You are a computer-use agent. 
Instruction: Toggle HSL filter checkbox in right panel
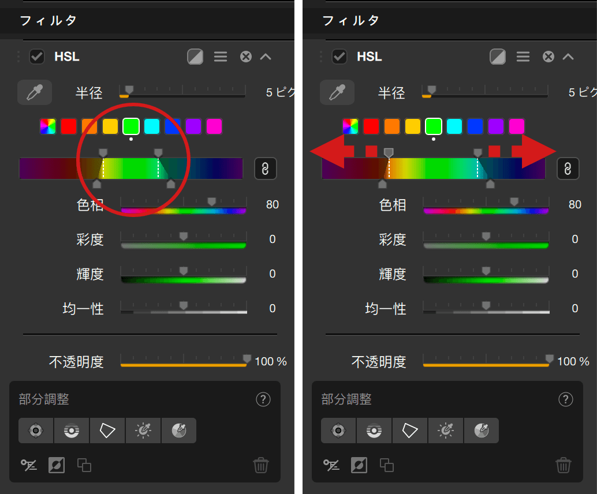[339, 57]
